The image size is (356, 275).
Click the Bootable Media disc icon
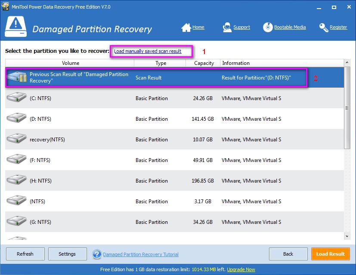268,27
